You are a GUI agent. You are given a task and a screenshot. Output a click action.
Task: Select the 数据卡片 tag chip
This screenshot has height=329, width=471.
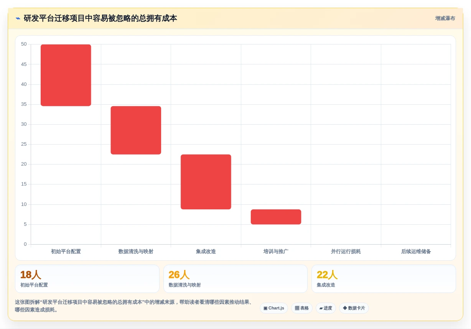pyautogui.click(x=354, y=308)
